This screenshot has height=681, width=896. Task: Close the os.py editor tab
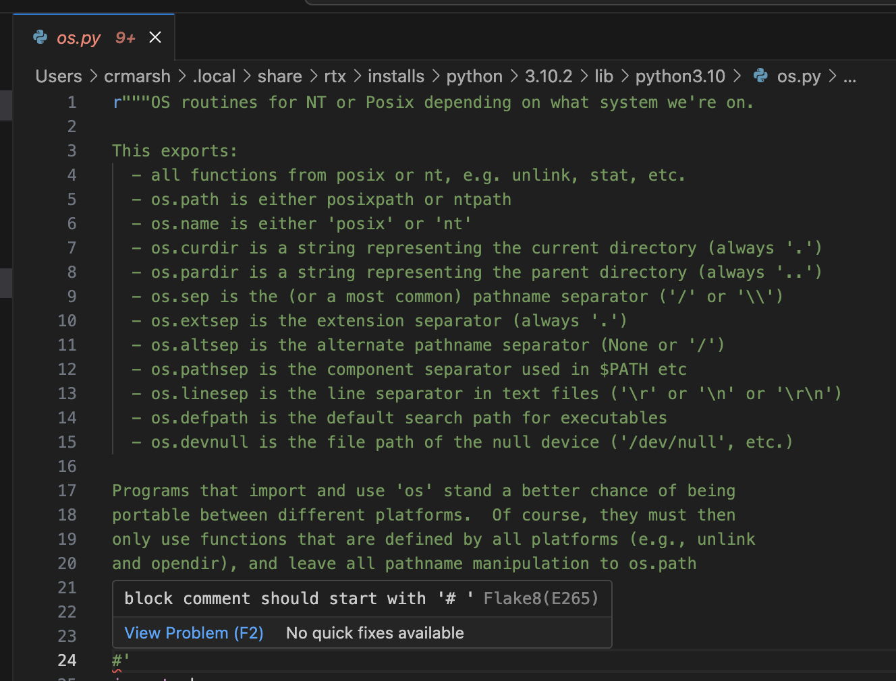155,37
